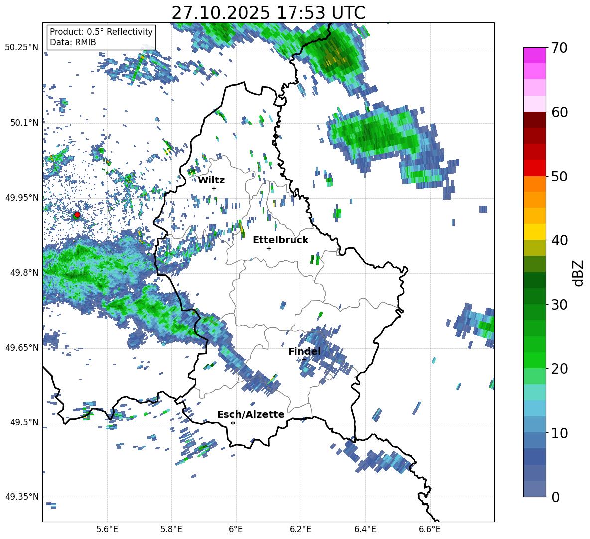Click the 5.6°E longitude label
The width and height of the screenshot is (590, 539).
(107, 529)
